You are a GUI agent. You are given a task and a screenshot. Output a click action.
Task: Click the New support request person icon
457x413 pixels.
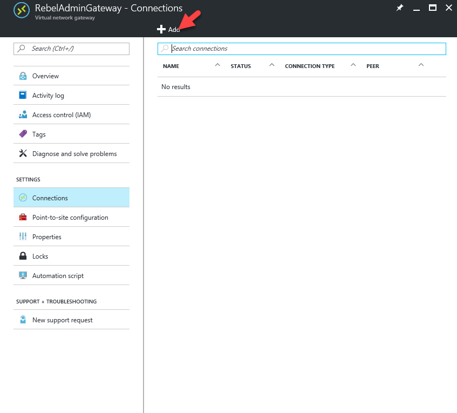[x=23, y=320]
